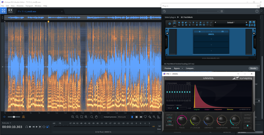Click the PatchWork info 'i' icon
The width and height of the screenshot is (264, 135).
point(197,23)
